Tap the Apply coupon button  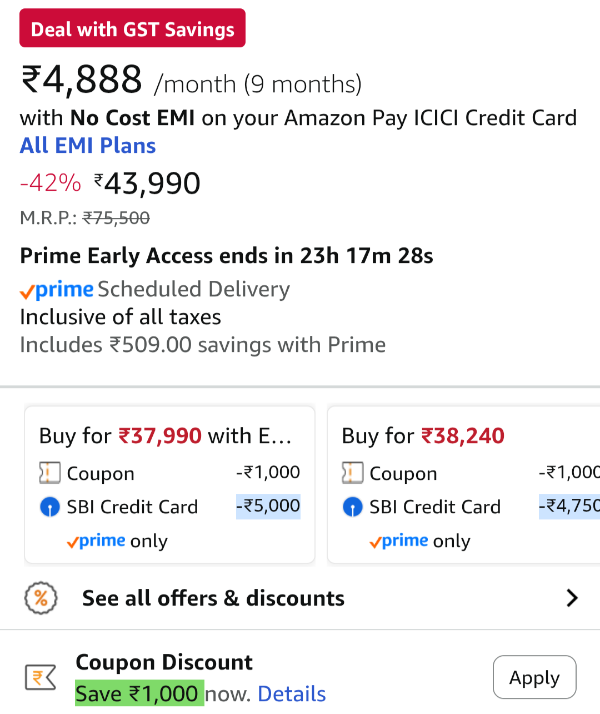coord(534,677)
